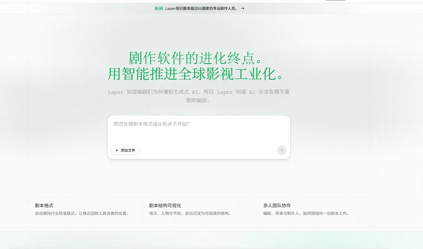Click the arrow icon in the news banner
This screenshot has width=423, height=249.
[243, 9]
